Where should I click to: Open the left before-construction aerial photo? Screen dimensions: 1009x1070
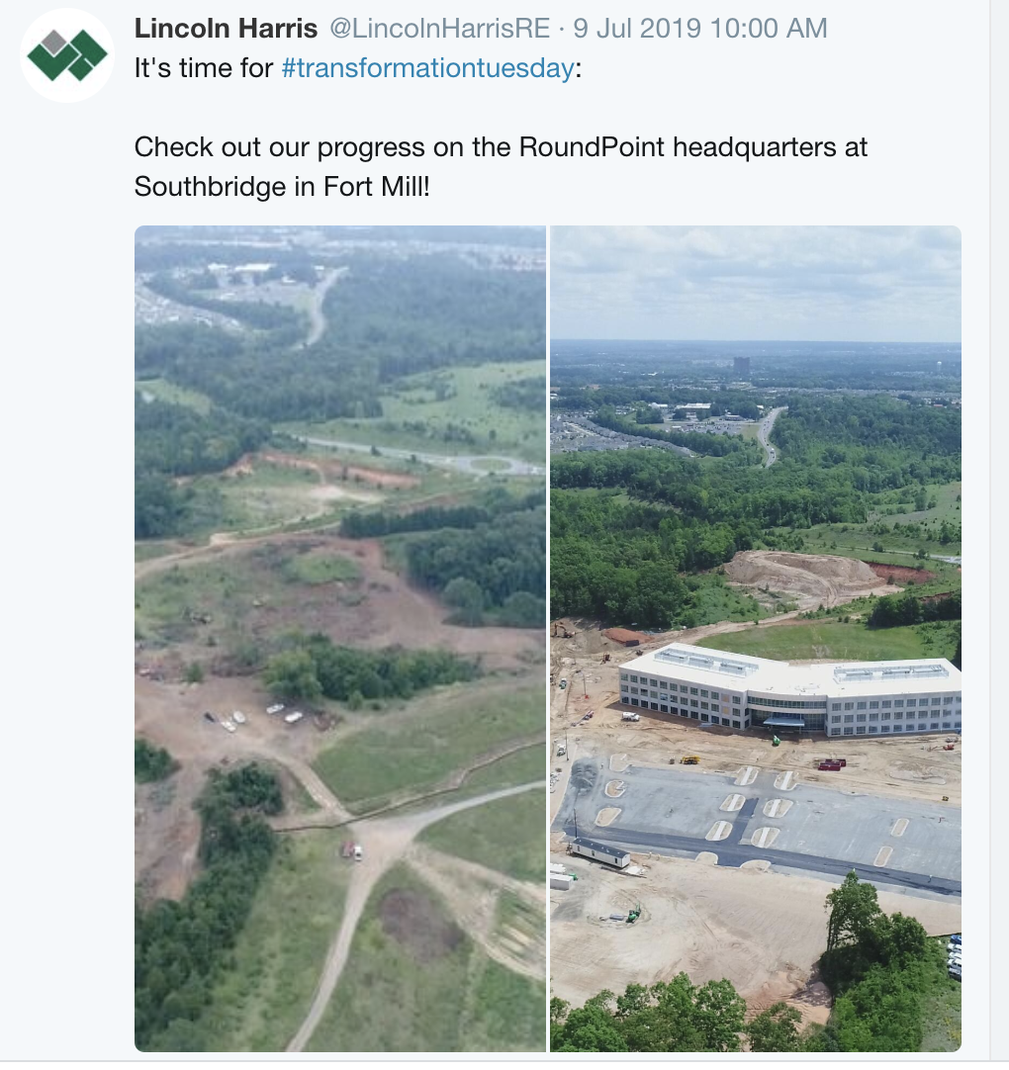coord(339,638)
